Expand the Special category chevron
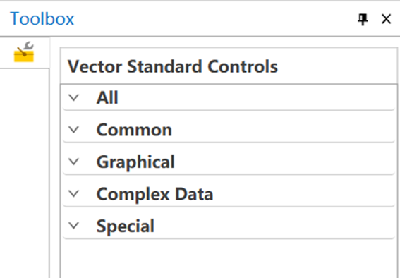This screenshot has height=278, width=400. [74, 226]
